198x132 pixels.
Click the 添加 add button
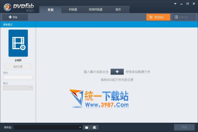coord(15,17)
